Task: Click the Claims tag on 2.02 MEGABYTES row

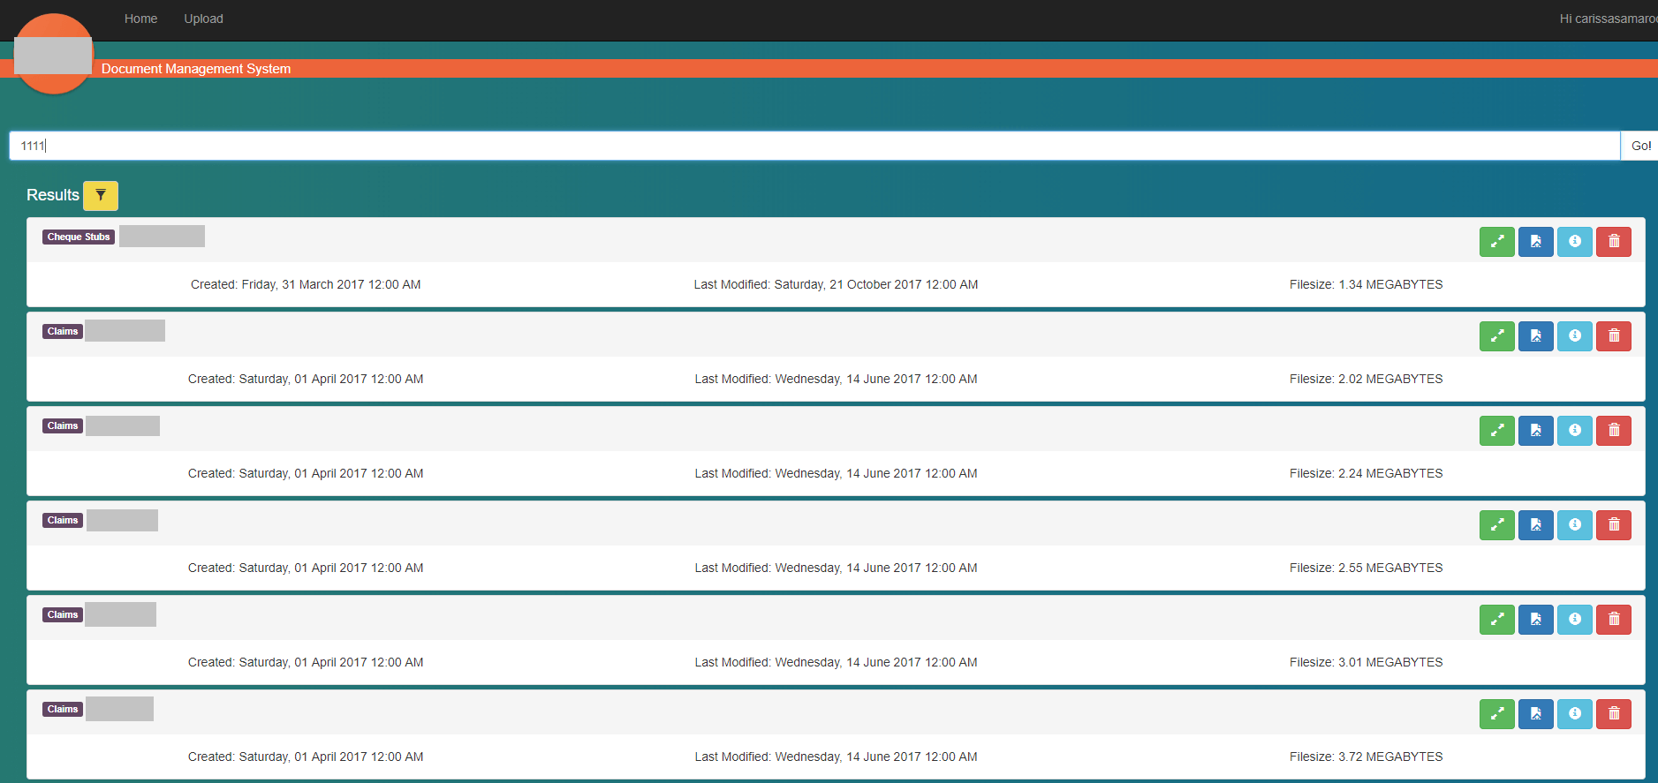Action: [x=63, y=331]
